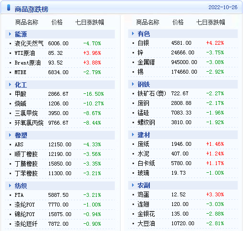Viewport: 243px width, 231px height.
Task: Open the 能源 category link
Action: click(x=21, y=34)
